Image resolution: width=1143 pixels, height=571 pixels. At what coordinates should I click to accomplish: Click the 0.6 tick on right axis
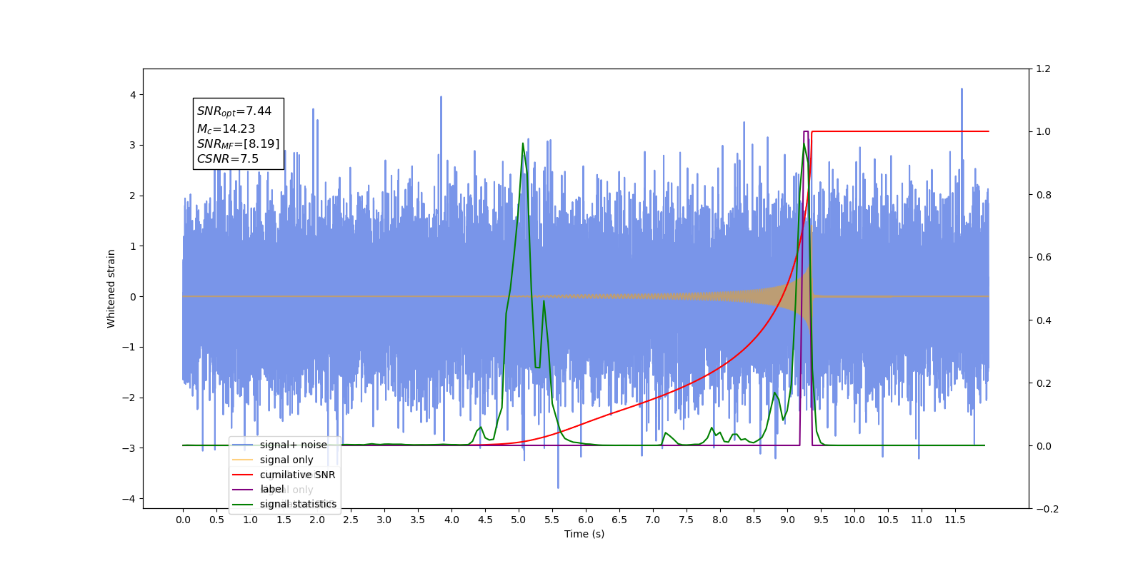tap(1044, 258)
